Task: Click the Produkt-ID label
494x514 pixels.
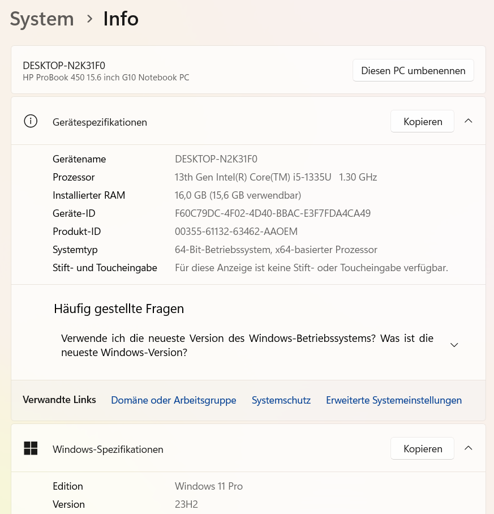Action: 76,232
